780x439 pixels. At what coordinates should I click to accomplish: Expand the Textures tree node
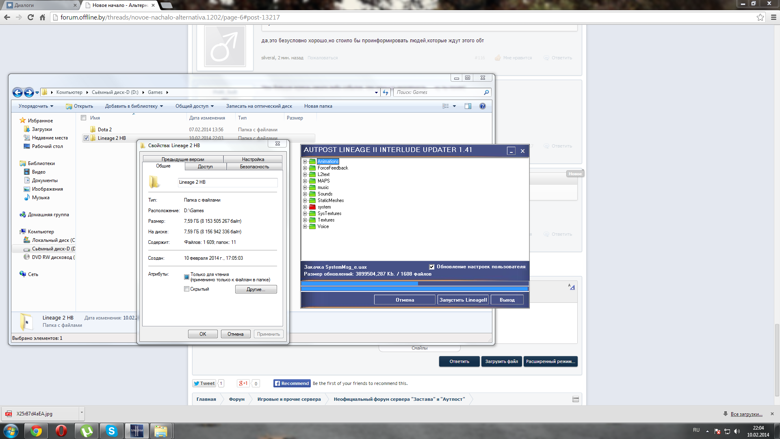tap(305, 220)
